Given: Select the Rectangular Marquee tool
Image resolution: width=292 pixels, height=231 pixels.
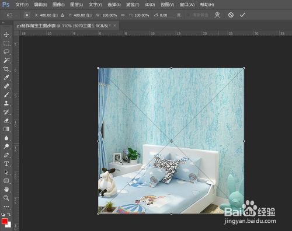Looking at the screenshot, I should [6, 43].
